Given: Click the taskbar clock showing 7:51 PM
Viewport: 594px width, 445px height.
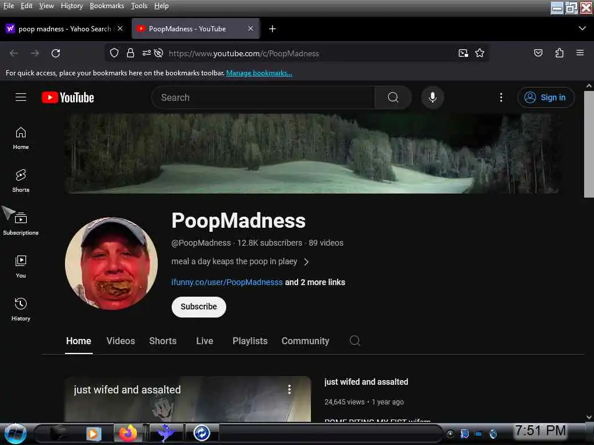Looking at the screenshot, I should [540, 431].
